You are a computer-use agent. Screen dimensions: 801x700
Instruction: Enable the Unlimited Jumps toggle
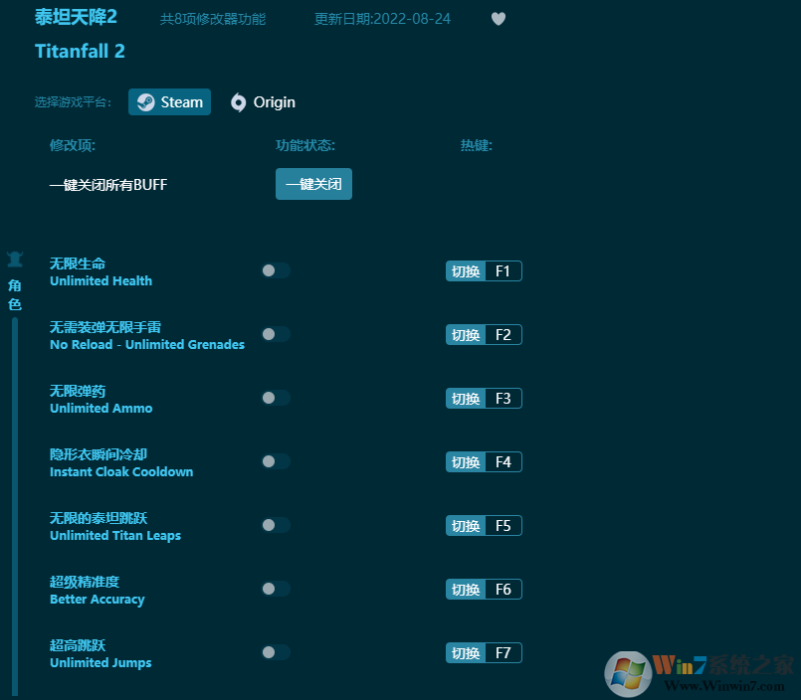(276, 652)
